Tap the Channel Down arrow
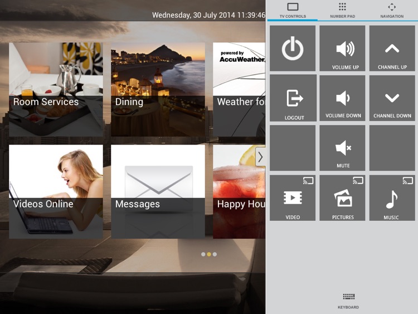The width and height of the screenshot is (418, 314). pos(392,98)
